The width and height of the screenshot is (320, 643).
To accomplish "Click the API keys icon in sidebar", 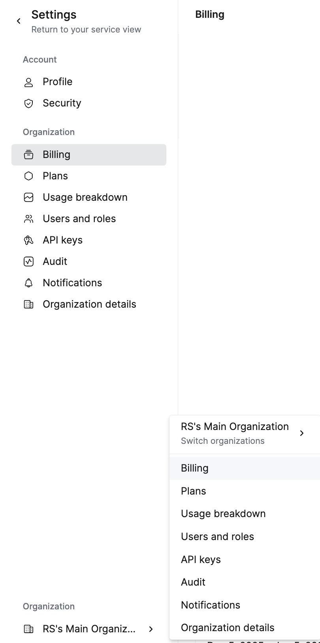I will (28, 240).
